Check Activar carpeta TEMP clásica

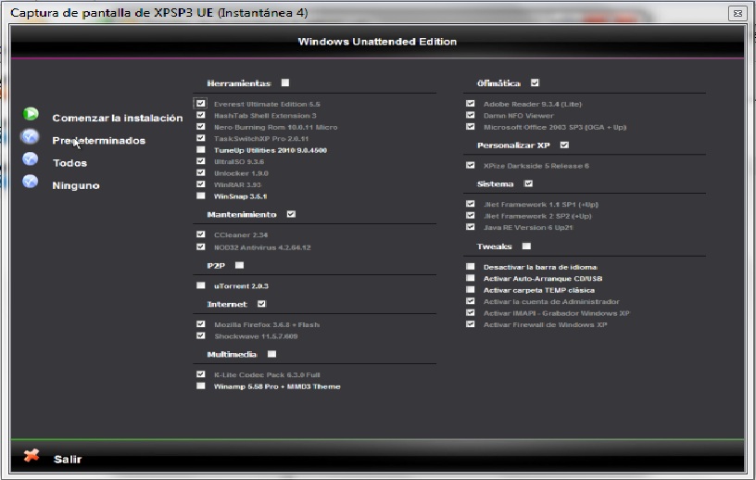471,290
